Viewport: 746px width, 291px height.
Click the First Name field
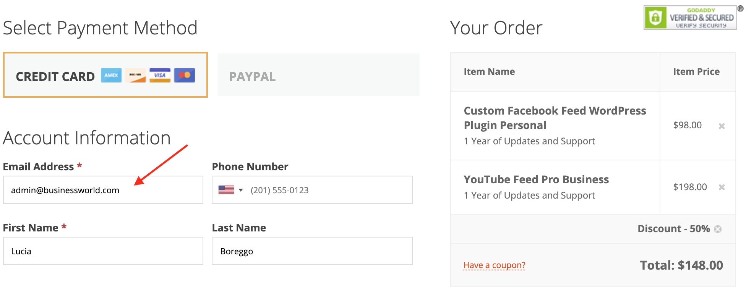103,251
